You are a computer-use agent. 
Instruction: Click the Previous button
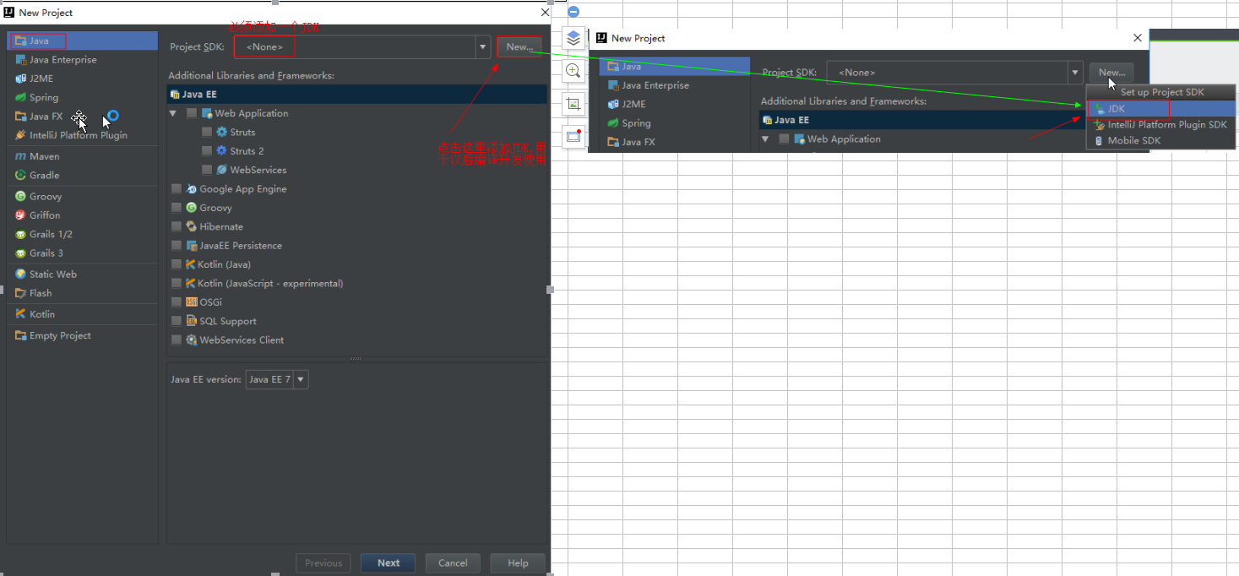(x=323, y=563)
